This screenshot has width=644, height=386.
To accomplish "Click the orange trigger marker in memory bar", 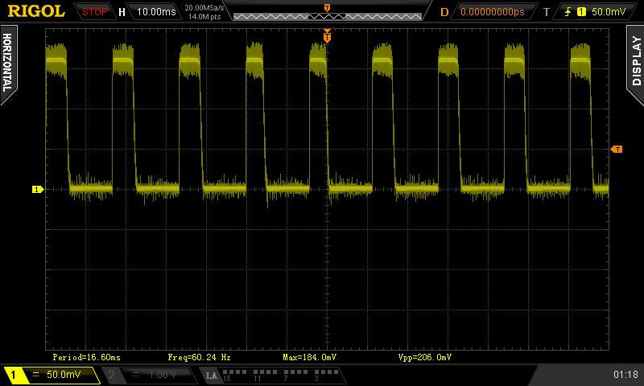I will coord(328,7).
